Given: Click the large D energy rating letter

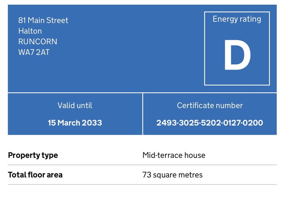Looking at the screenshot, I should point(237,55).
